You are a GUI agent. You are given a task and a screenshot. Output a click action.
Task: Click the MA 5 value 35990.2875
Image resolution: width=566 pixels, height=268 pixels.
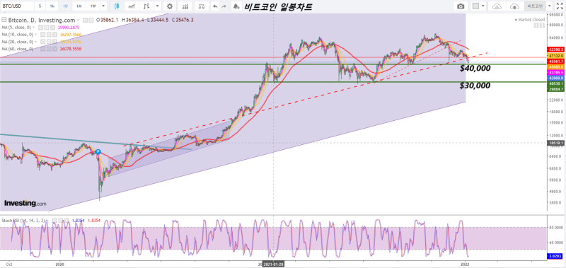68,28
